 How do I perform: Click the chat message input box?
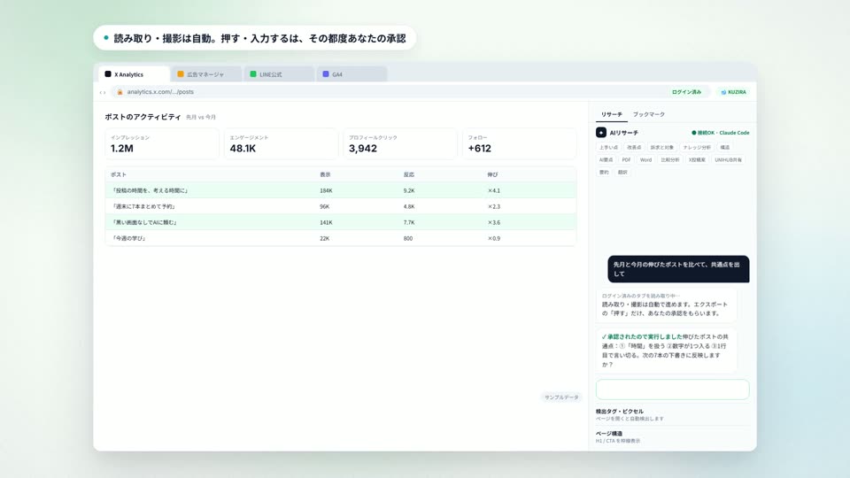click(x=672, y=389)
